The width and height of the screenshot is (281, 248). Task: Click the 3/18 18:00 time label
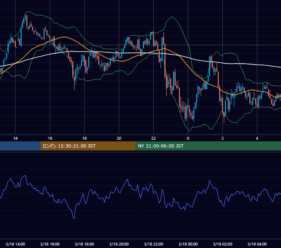[x=84, y=244]
